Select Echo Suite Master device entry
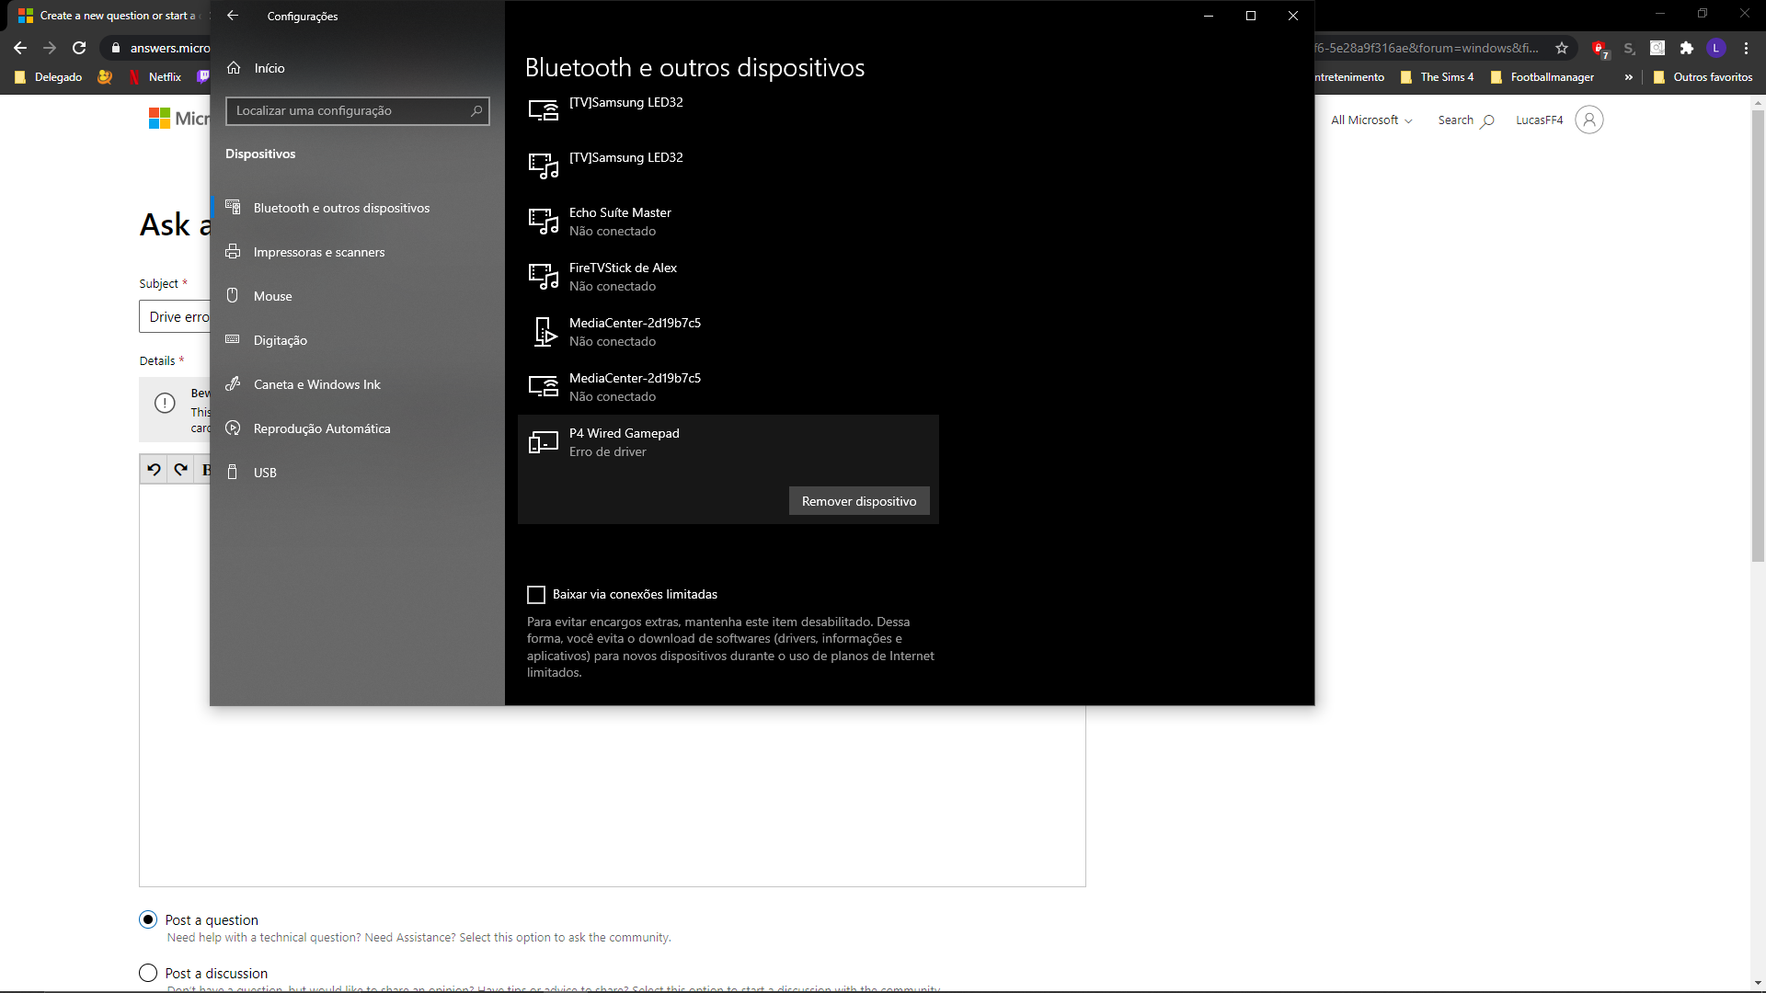 728,222
